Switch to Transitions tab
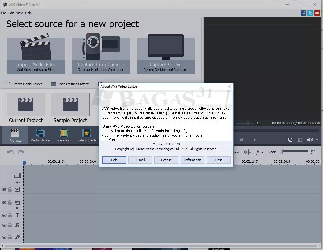323x250 pixels. (x=64, y=135)
